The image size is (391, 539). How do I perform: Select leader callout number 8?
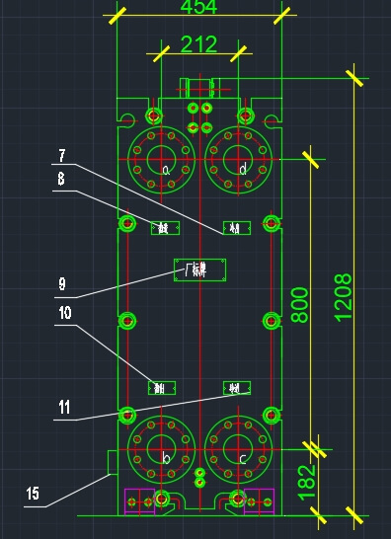pos(61,179)
